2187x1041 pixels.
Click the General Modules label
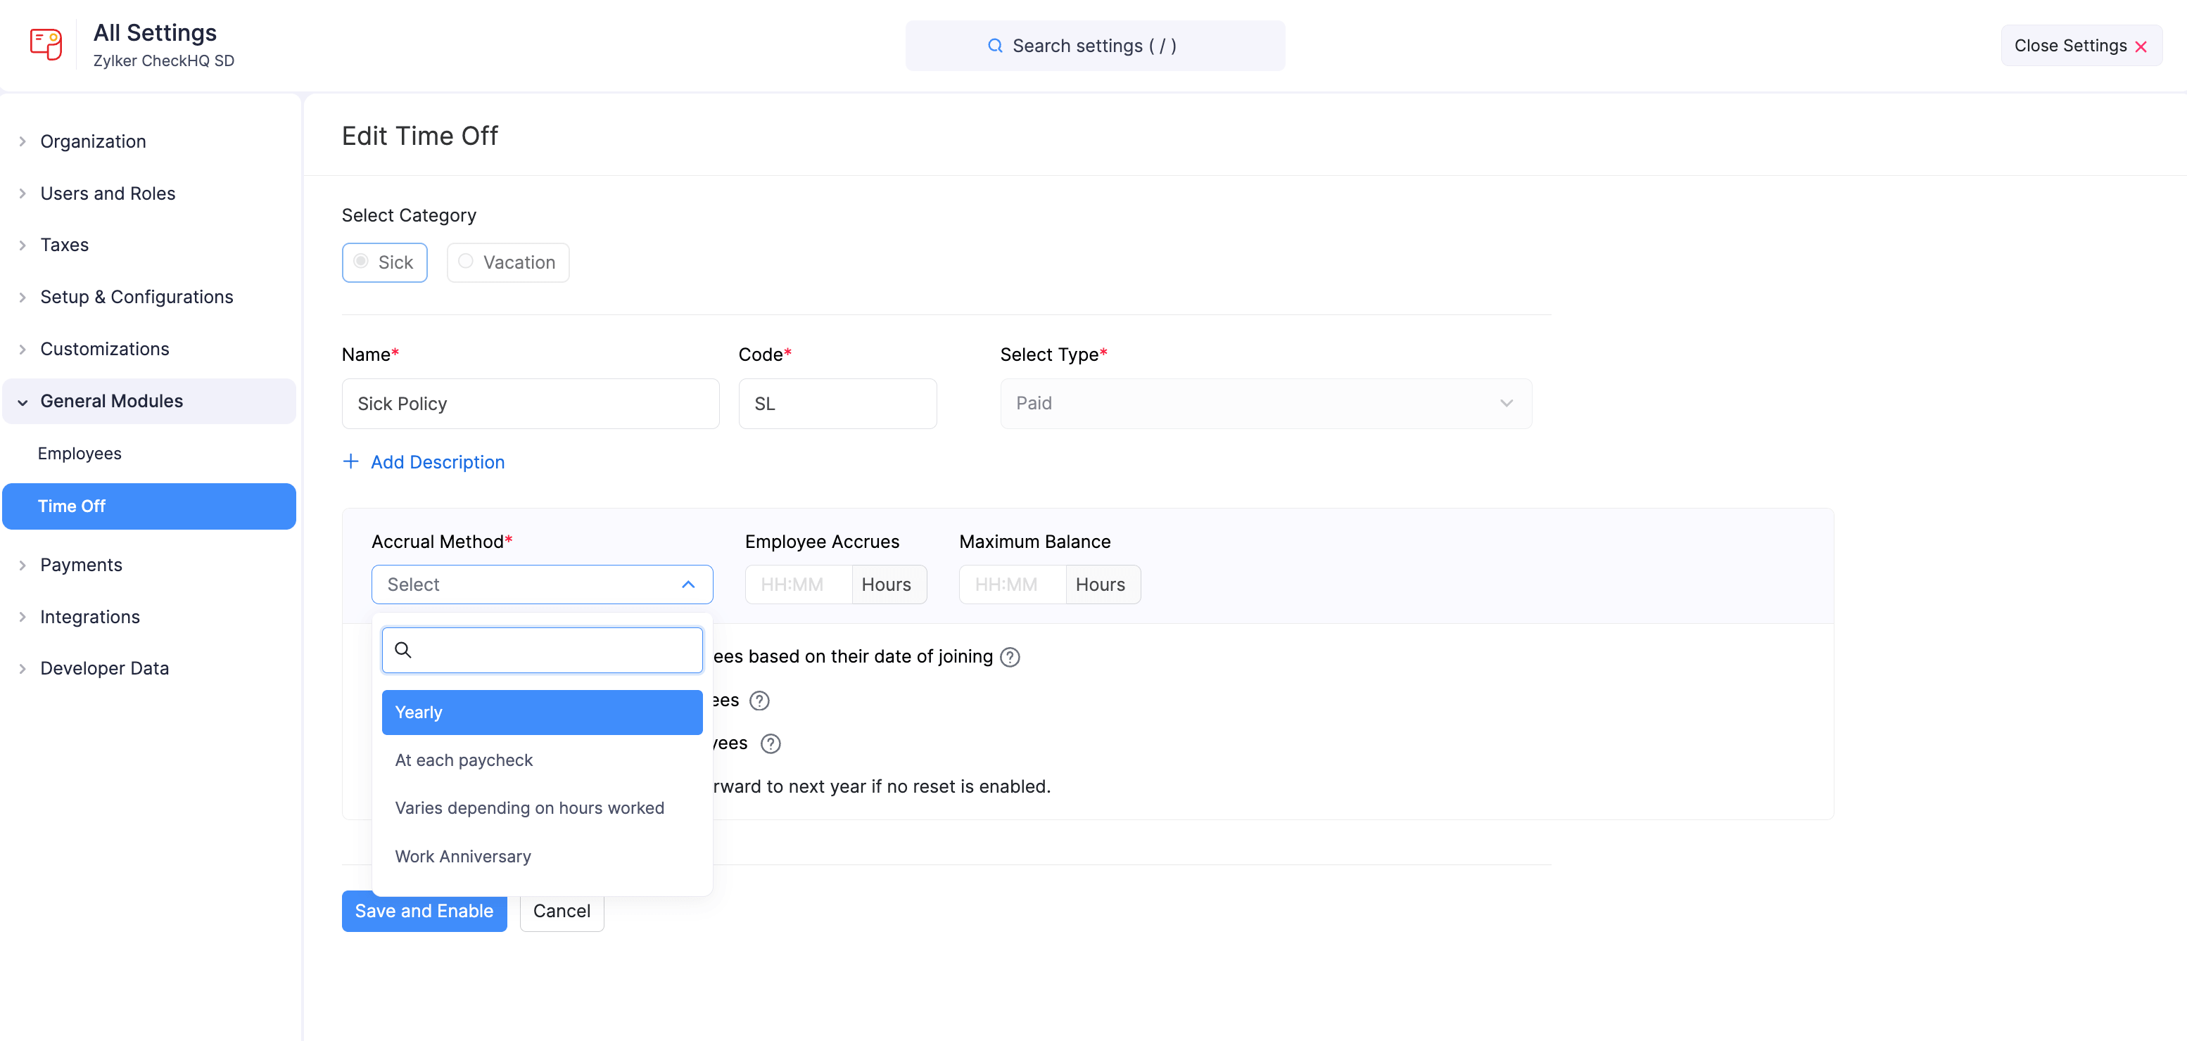pos(111,402)
